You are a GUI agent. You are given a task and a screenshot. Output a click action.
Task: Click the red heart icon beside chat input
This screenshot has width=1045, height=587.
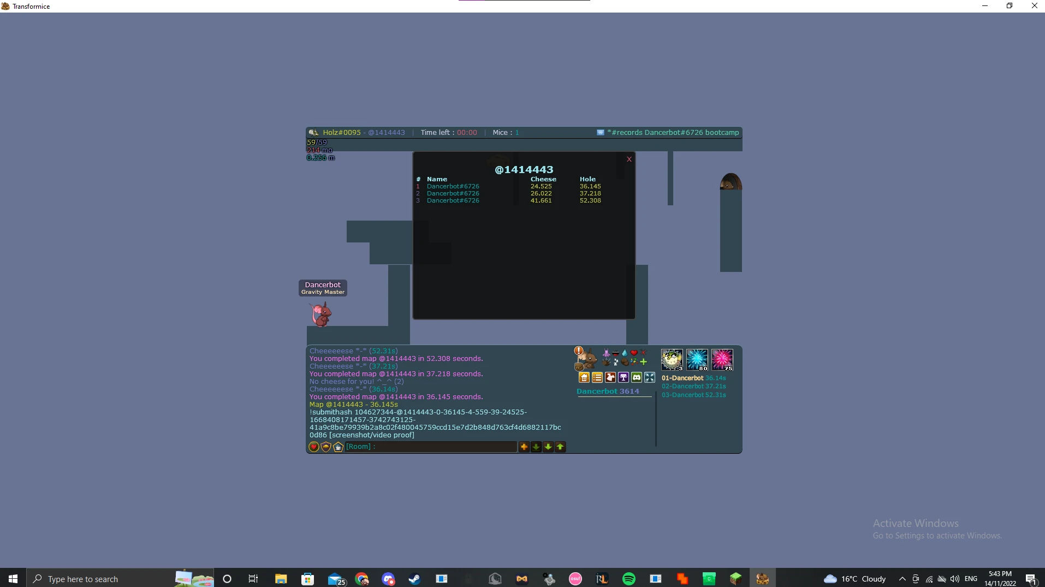(x=314, y=447)
